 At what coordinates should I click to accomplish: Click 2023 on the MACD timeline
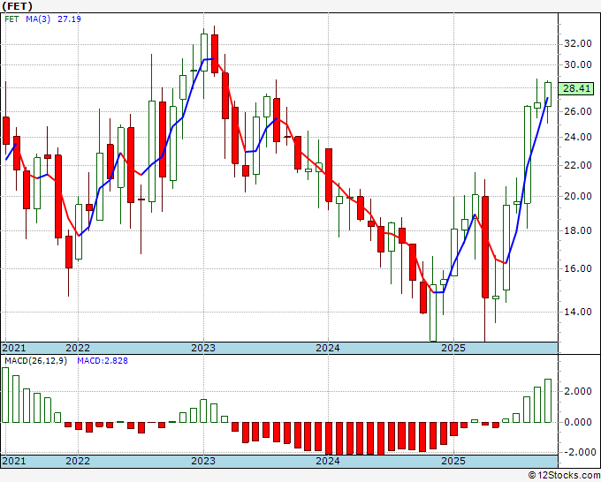[x=203, y=461]
